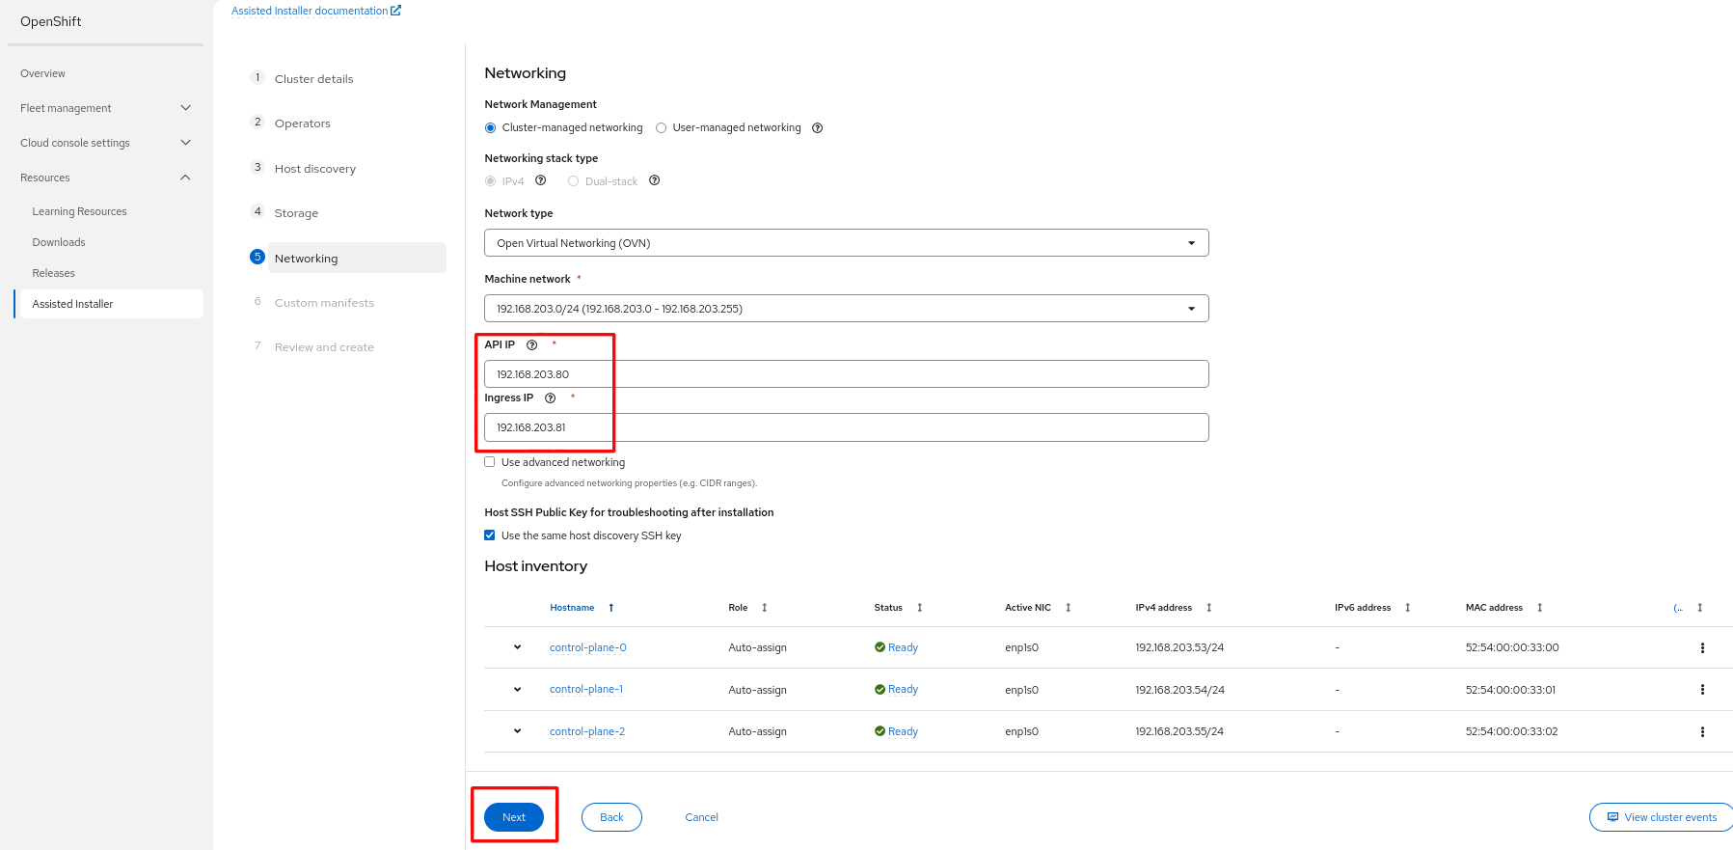
Task: Click wizard step Review and create
Action: click(324, 347)
